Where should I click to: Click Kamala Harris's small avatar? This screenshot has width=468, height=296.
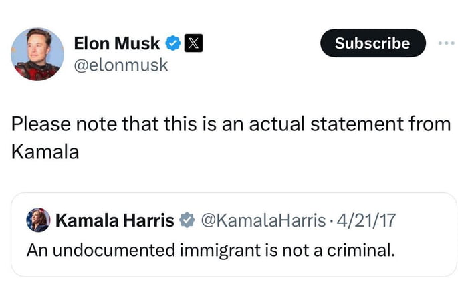[x=38, y=220]
